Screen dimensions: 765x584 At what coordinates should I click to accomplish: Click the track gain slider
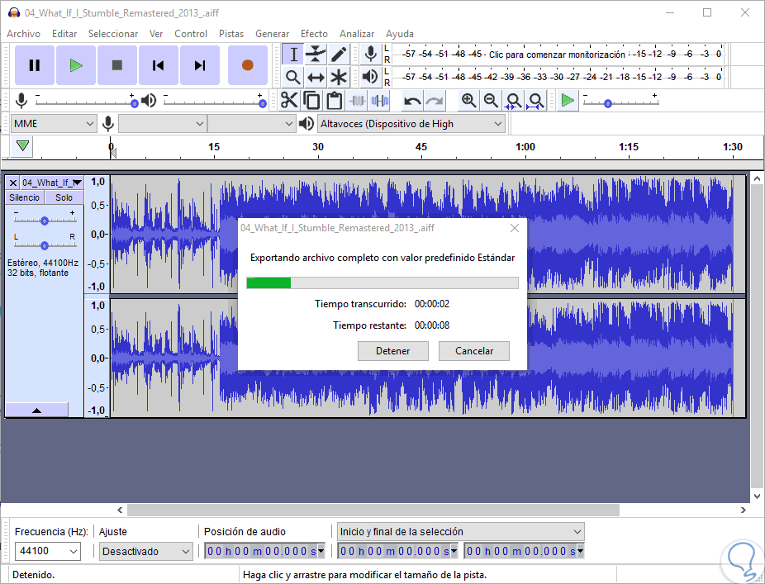coord(45,221)
